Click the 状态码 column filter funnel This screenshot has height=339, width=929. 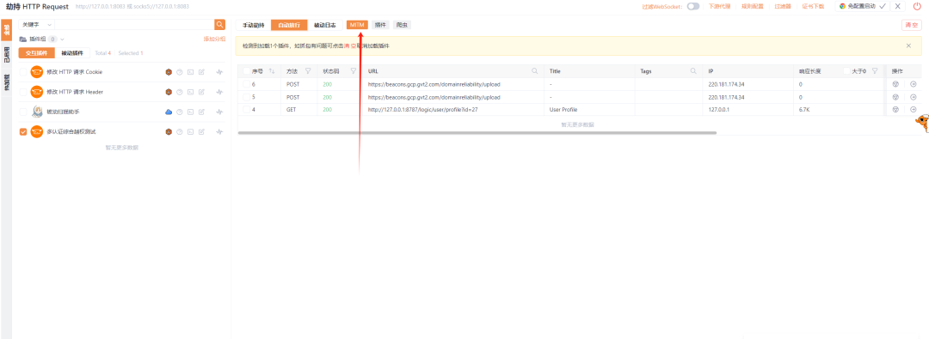[354, 71]
